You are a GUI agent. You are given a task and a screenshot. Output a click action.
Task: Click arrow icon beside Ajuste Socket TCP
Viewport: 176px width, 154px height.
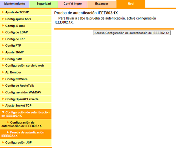[3, 105]
